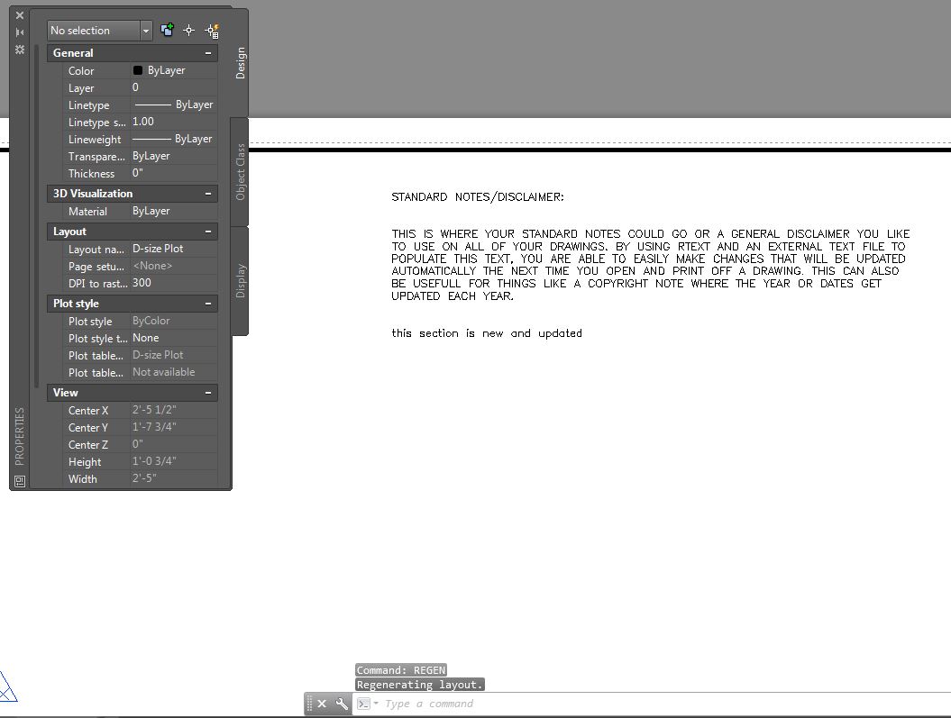Viewport: 951px width, 718px height.
Task: Click the Height 1'-0 3/4" value
Action: click(174, 461)
